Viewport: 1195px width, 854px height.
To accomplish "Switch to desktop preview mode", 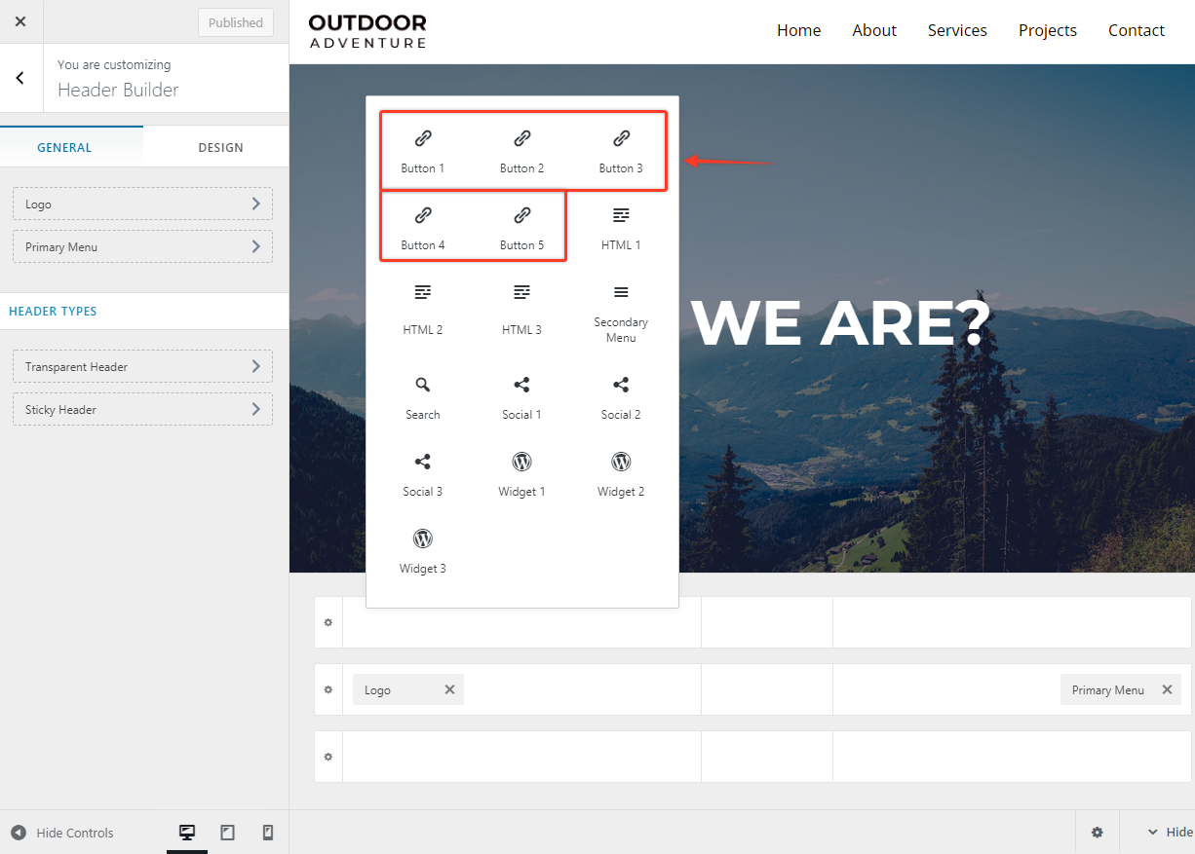I will pos(187,833).
